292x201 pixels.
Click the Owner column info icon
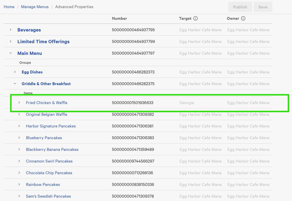click(x=243, y=18)
